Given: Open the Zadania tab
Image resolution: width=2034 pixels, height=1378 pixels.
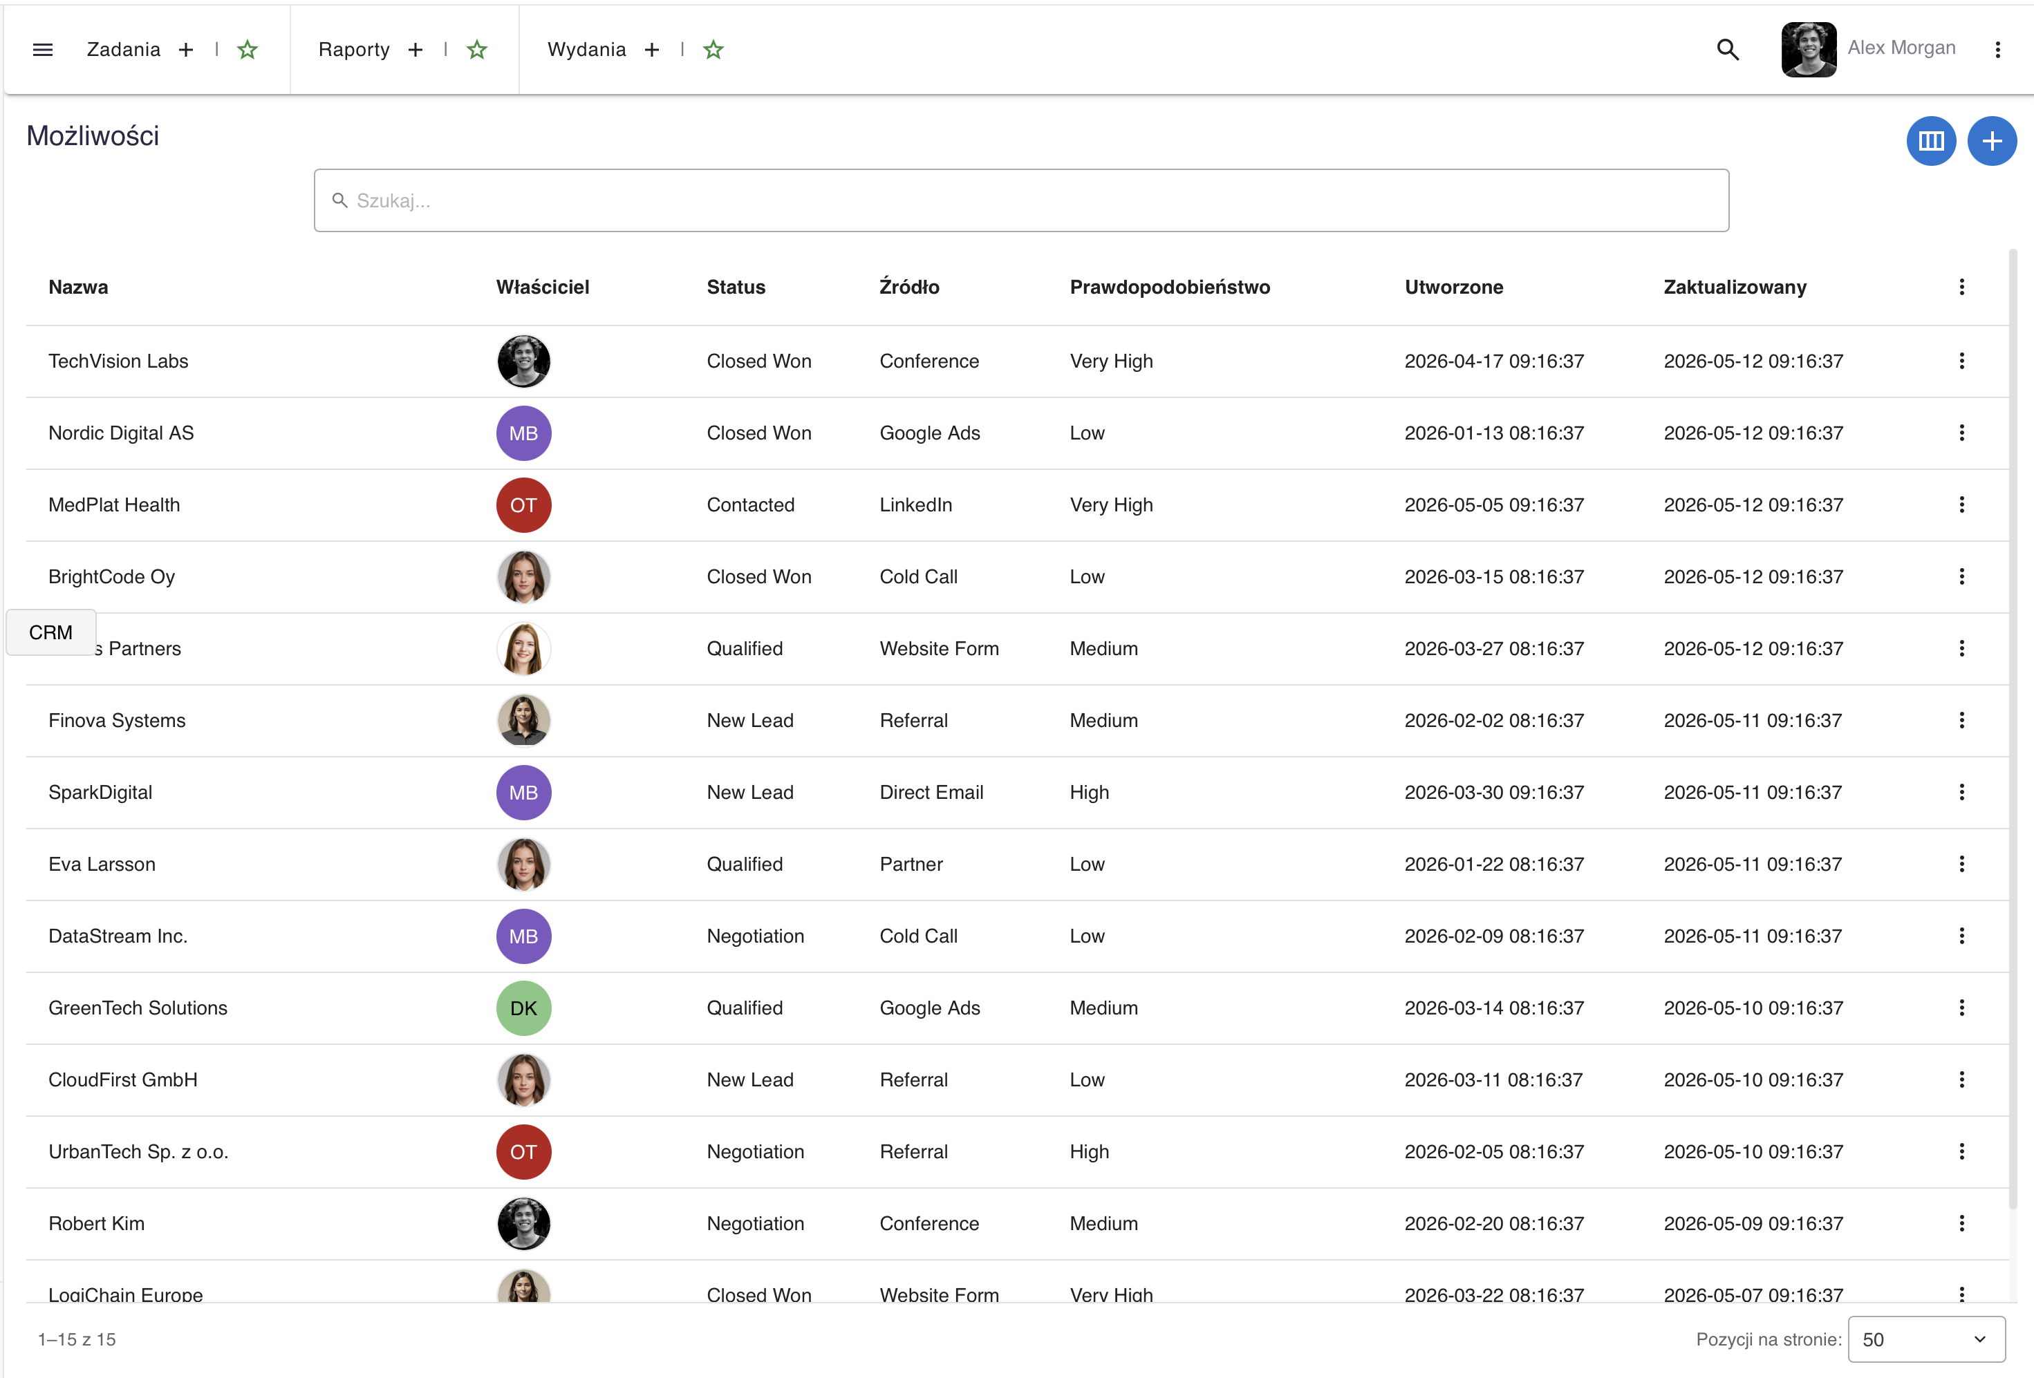Looking at the screenshot, I should pyautogui.click(x=123, y=50).
